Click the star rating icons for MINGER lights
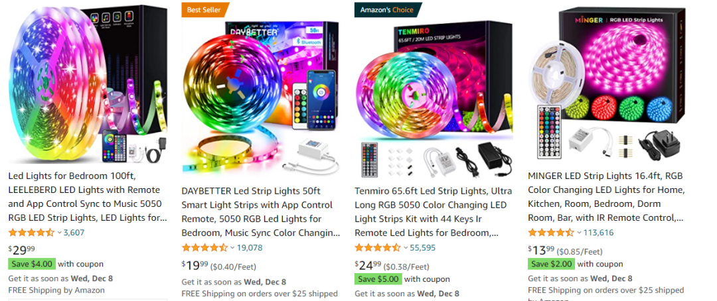 click(x=551, y=232)
